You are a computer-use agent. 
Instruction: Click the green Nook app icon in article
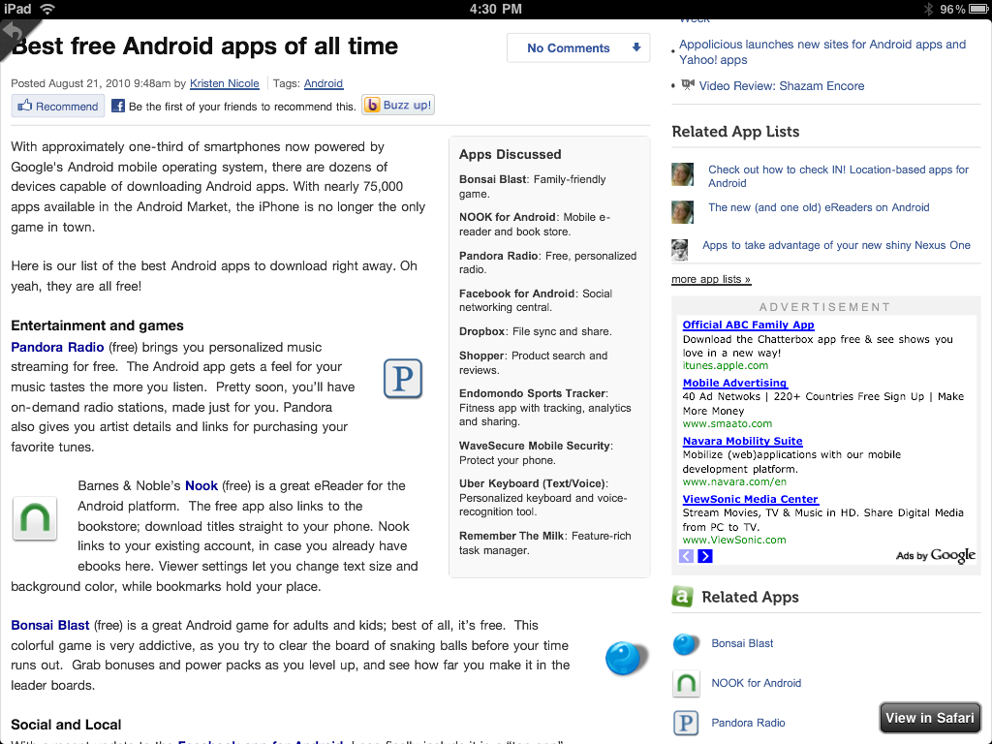[35, 518]
